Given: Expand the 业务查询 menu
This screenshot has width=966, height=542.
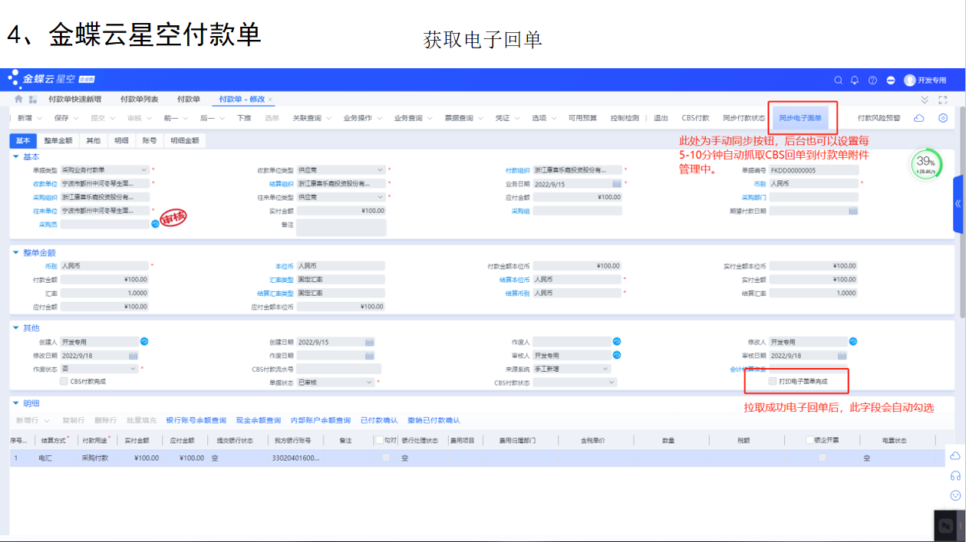Looking at the screenshot, I should 414,118.
